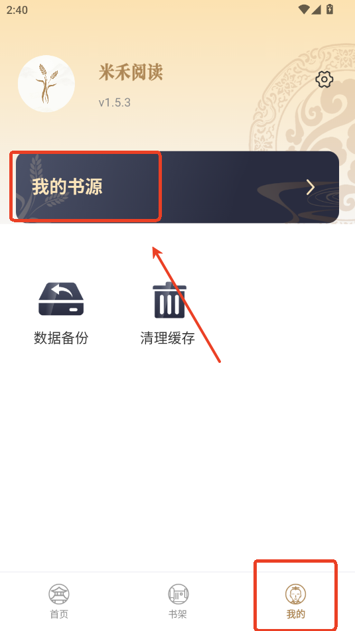
Task: Tap the 我的 person icon
Action: pyautogui.click(x=296, y=594)
